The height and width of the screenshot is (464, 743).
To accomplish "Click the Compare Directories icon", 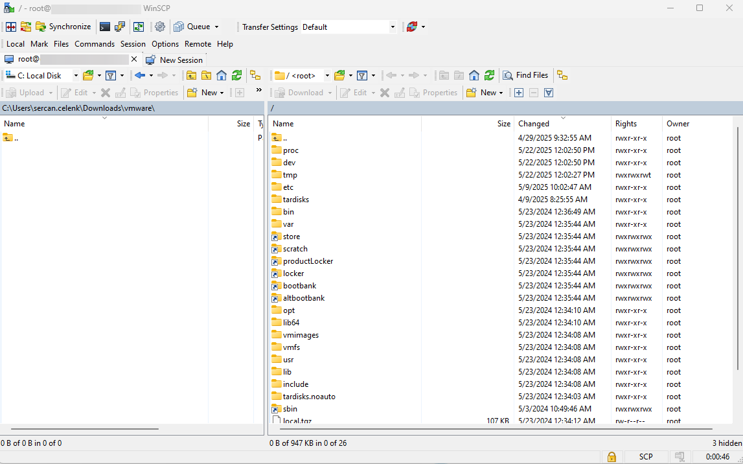I will click(x=10, y=27).
